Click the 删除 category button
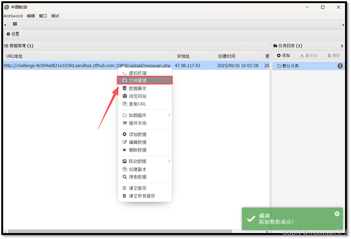This screenshot has height=239, width=351. [x=334, y=55]
